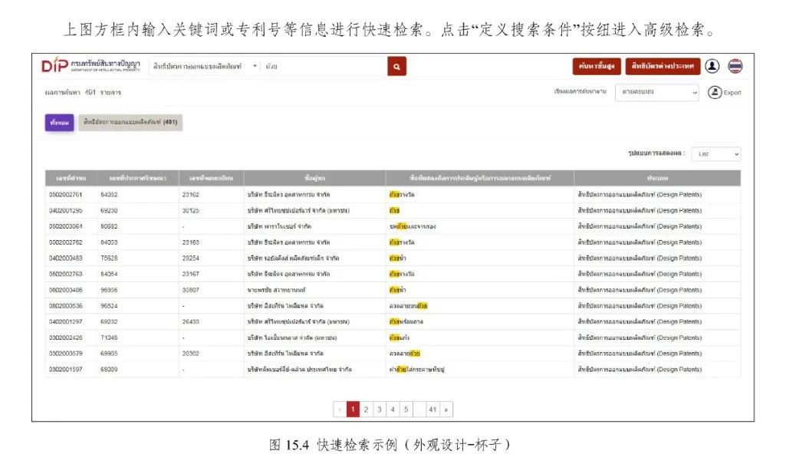Open application number 0502002761 row
806x454 pixels.
click(64, 195)
